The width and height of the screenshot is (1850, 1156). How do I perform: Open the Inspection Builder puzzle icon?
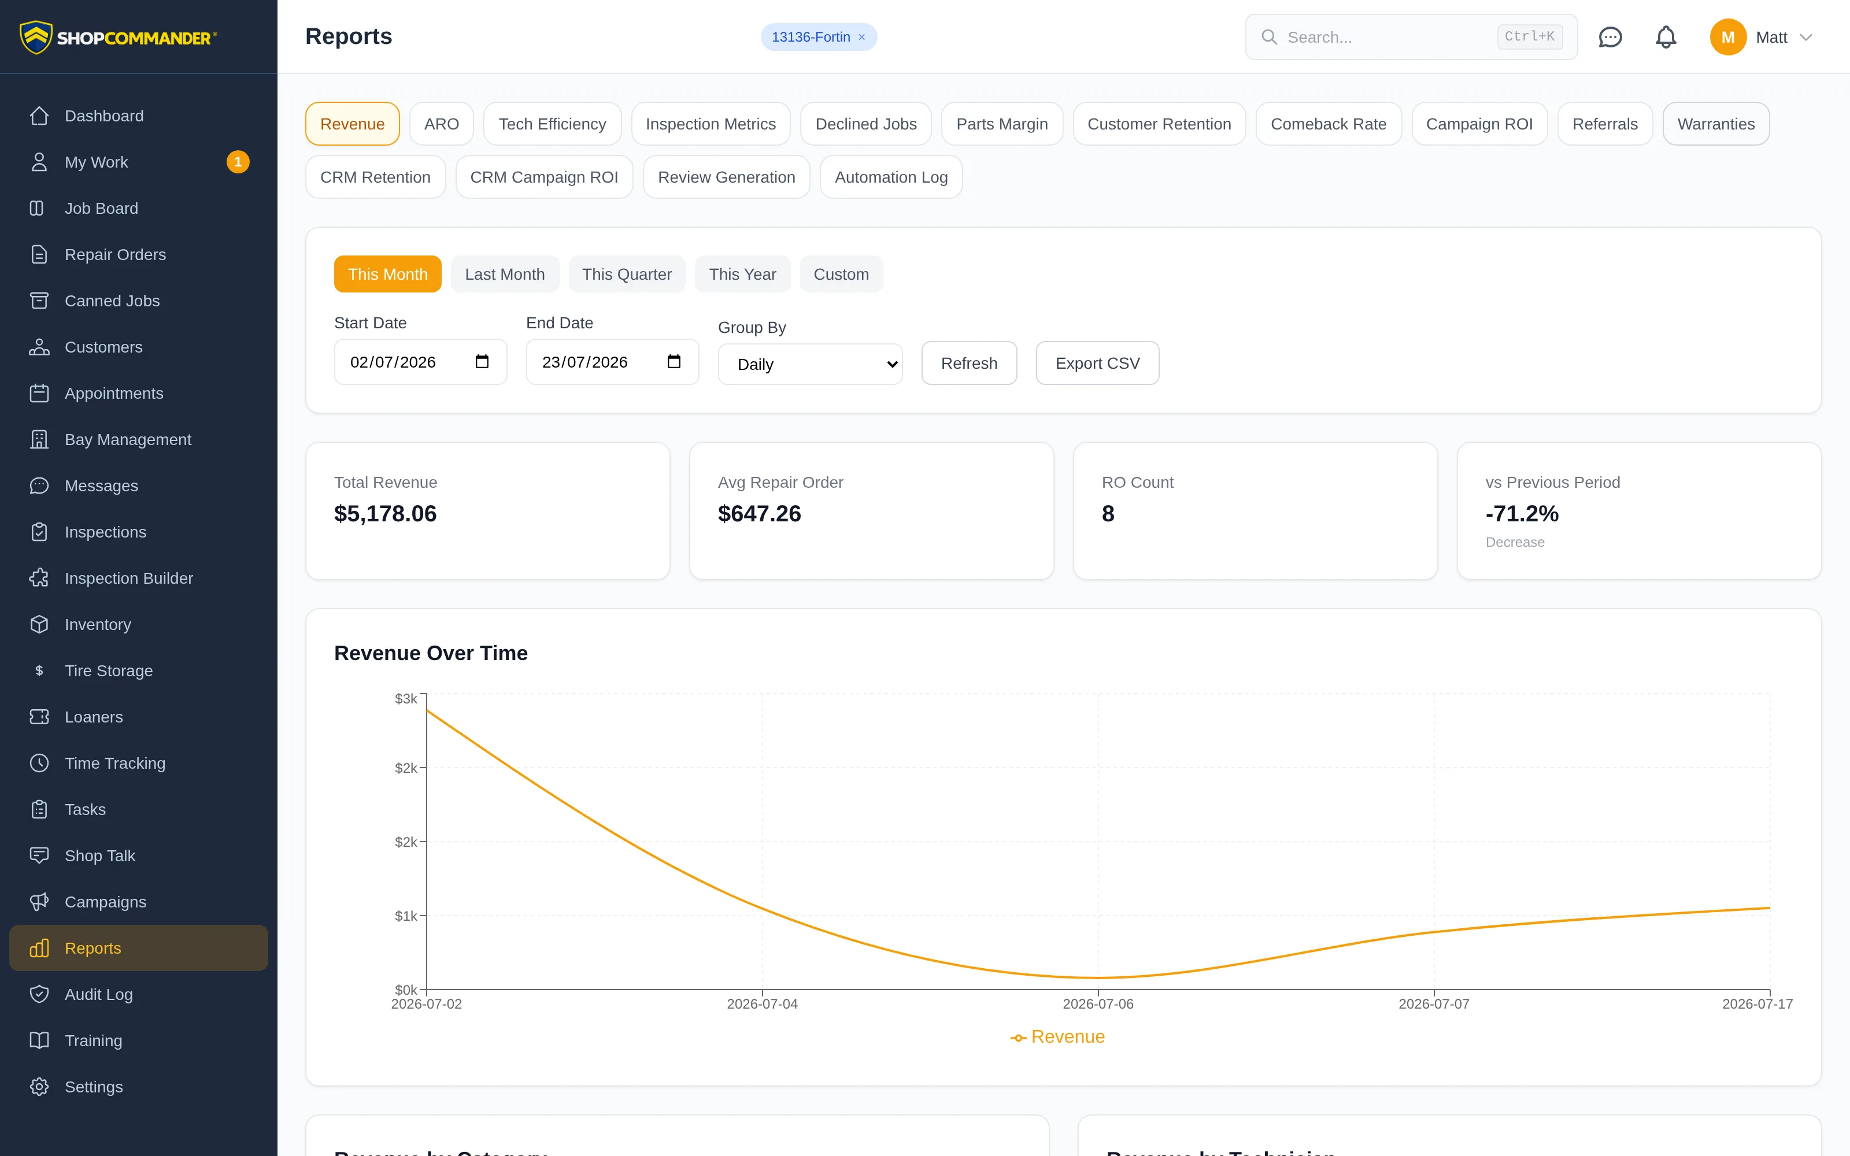click(x=39, y=578)
